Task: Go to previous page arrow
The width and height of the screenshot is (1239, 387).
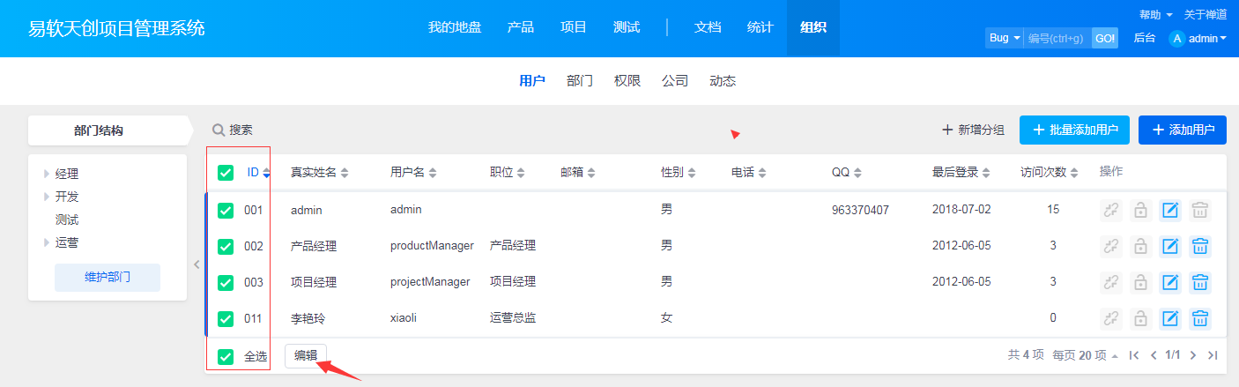Action: point(1153,355)
